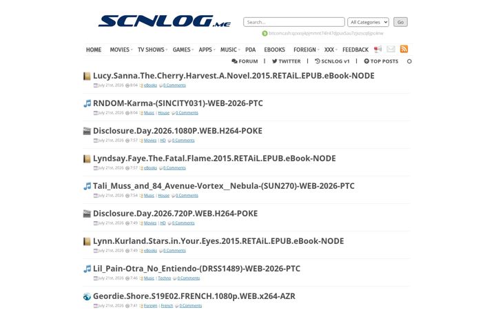Screen dimensions: 496x310
Task: Open Disclosure.Day.2026.1080P.WEB.H264-POKE post
Action: pos(178,131)
